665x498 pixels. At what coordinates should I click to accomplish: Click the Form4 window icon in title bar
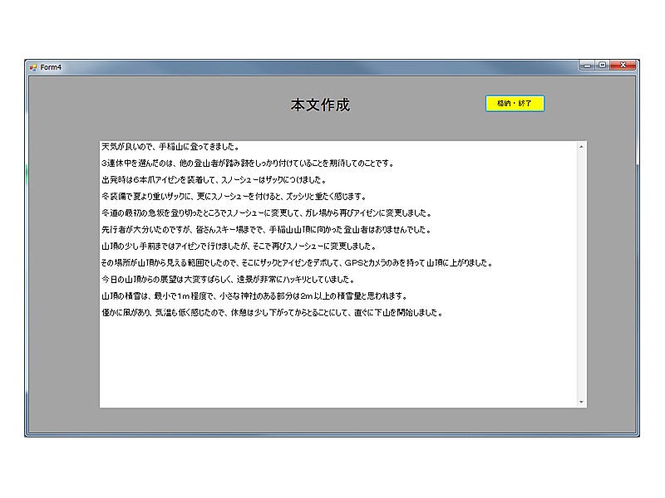pyautogui.click(x=33, y=67)
